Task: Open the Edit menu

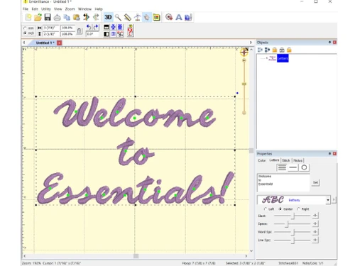Action: pos(35,9)
